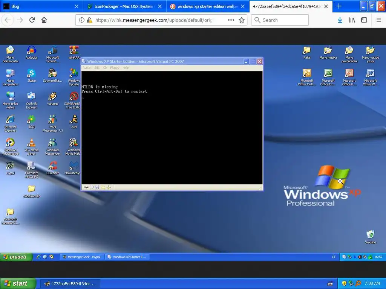The image size is (386, 289).
Task: Click the Mypal desktop icon
Action: [10, 168]
